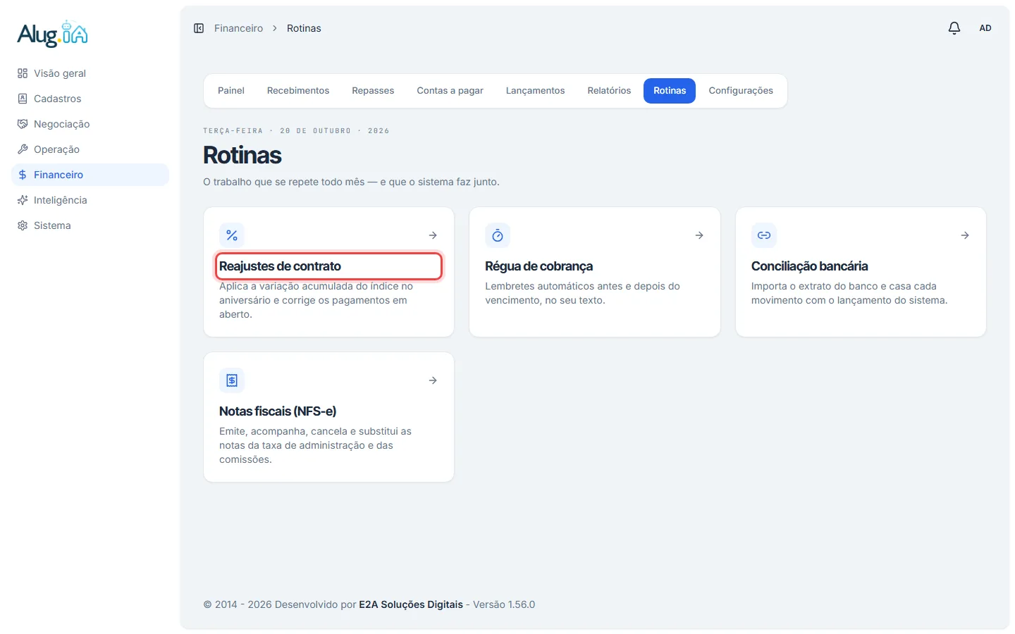The height and width of the screenshot is (634, 1015).
Task: Click the percent icon on Reajustes card
Action: [232, 235]
